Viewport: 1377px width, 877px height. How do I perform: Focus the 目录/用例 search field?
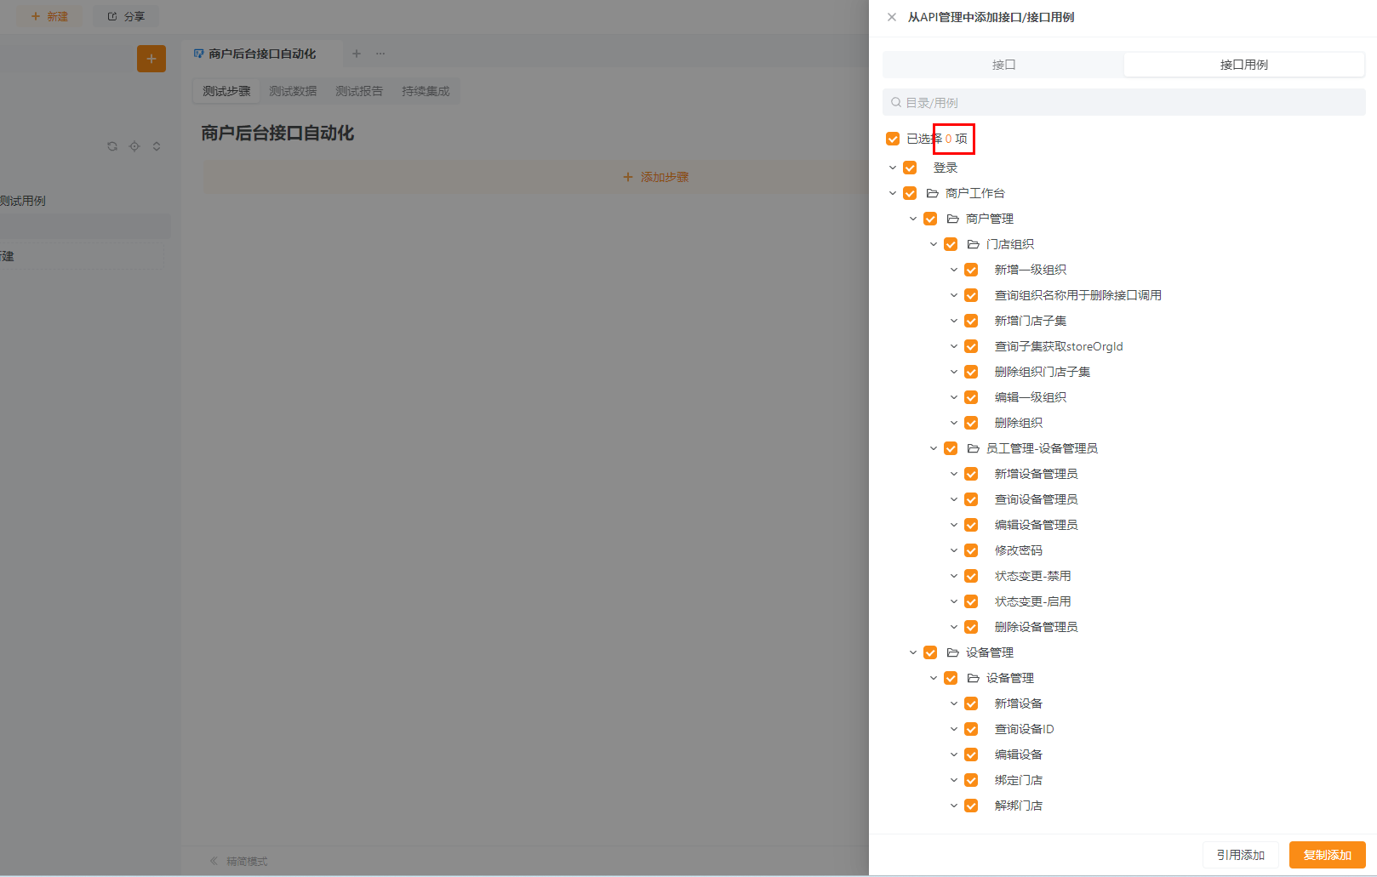tap(1124, 103)
